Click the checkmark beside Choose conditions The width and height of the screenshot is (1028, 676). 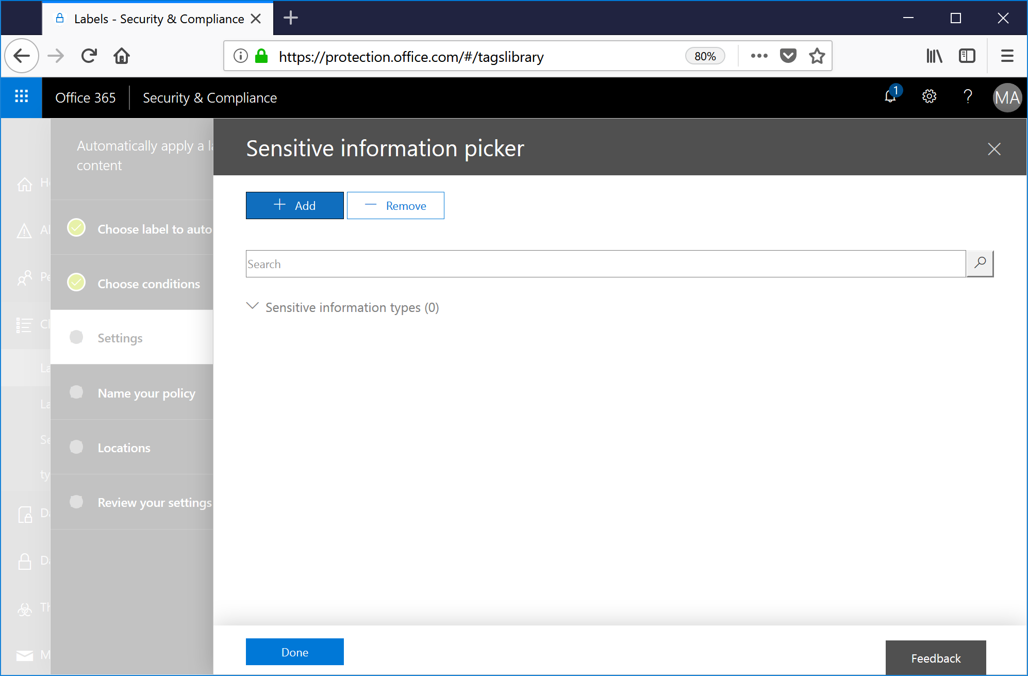click(x=76, y=282)
